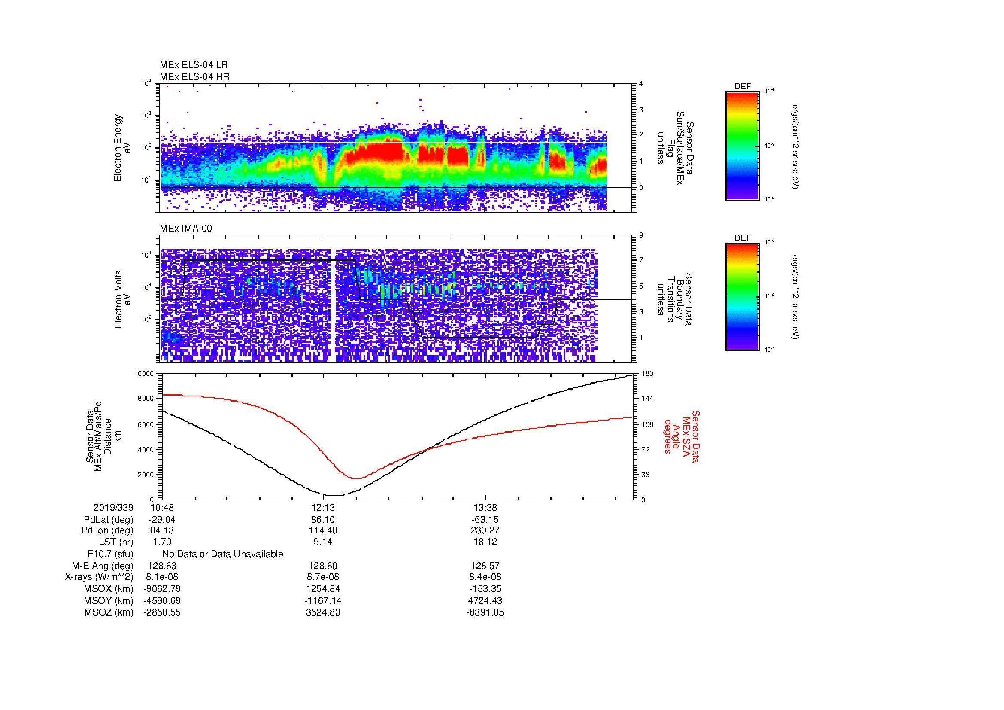Click the MSOX value '-9062.79'

click(162, 589)
